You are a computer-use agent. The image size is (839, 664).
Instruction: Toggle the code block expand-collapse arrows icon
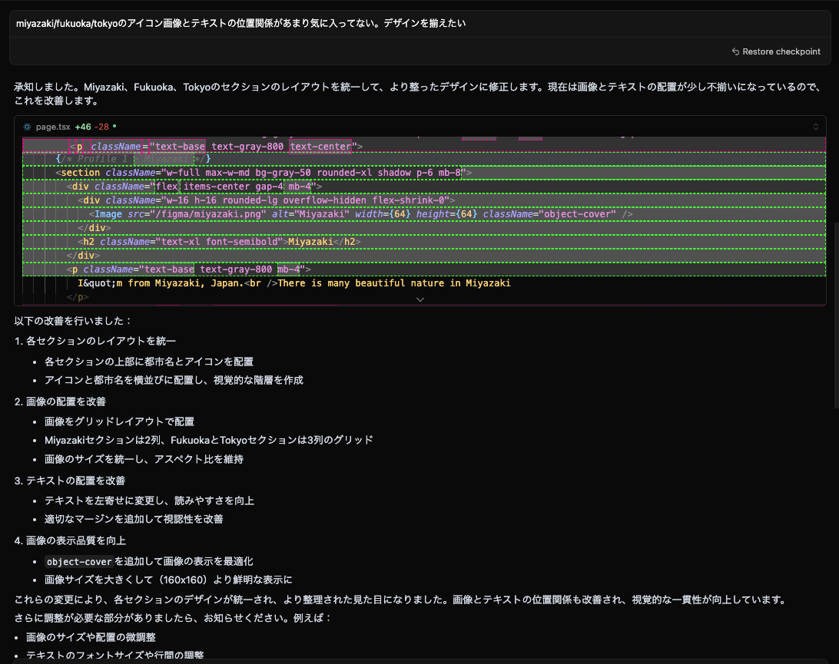815,127
